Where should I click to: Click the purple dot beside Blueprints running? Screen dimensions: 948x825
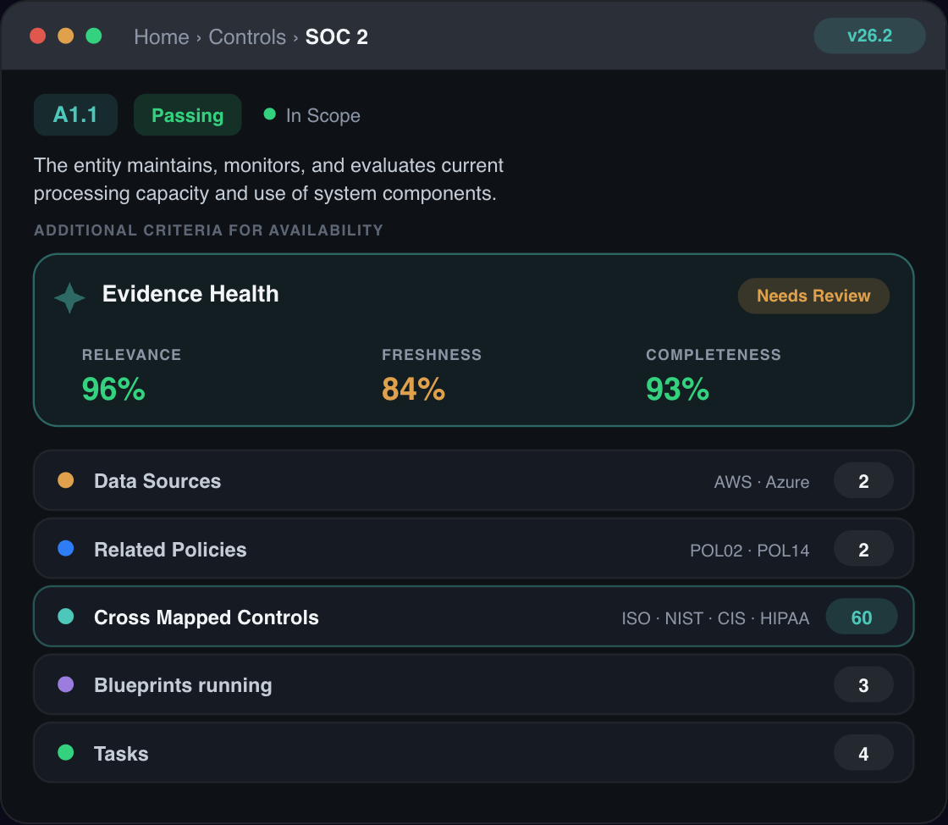[66, 684]
